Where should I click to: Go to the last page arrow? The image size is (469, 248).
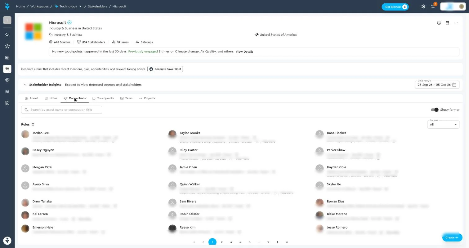pyautogui.click(x=287, y=242)
